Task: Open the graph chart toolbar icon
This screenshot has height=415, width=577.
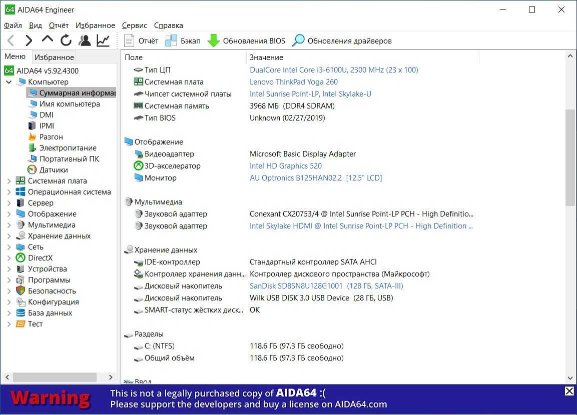Action: (x=104, y=40)
